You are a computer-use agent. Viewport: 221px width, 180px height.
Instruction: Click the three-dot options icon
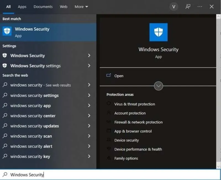(x=200, y=7)
